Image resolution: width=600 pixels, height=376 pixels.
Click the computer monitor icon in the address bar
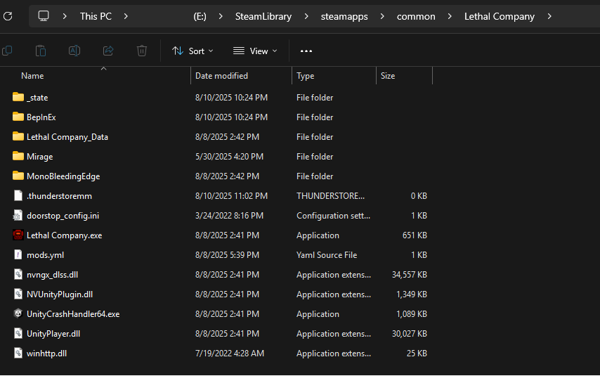tap(44, 16)
